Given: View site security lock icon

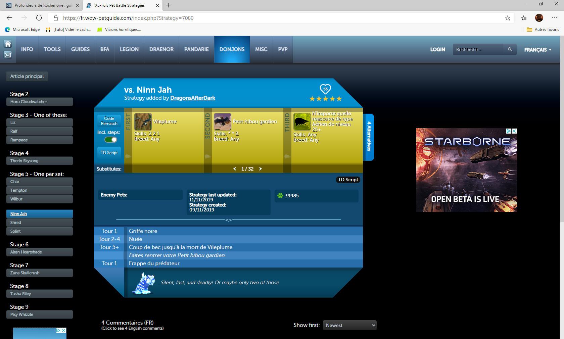Looking at the screenshot, I should [x=56, y=18].
